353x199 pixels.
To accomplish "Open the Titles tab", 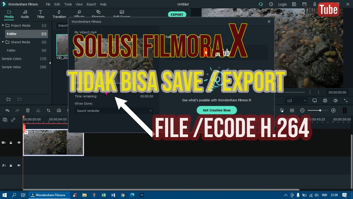I will click(41, 14).
